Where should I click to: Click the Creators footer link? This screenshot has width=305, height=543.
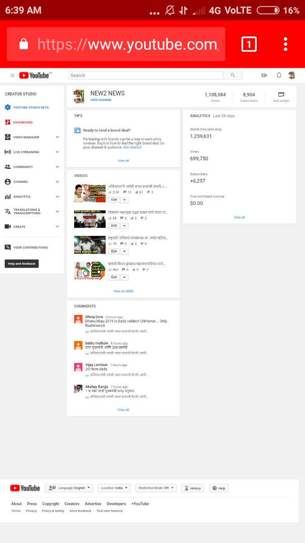72,504
